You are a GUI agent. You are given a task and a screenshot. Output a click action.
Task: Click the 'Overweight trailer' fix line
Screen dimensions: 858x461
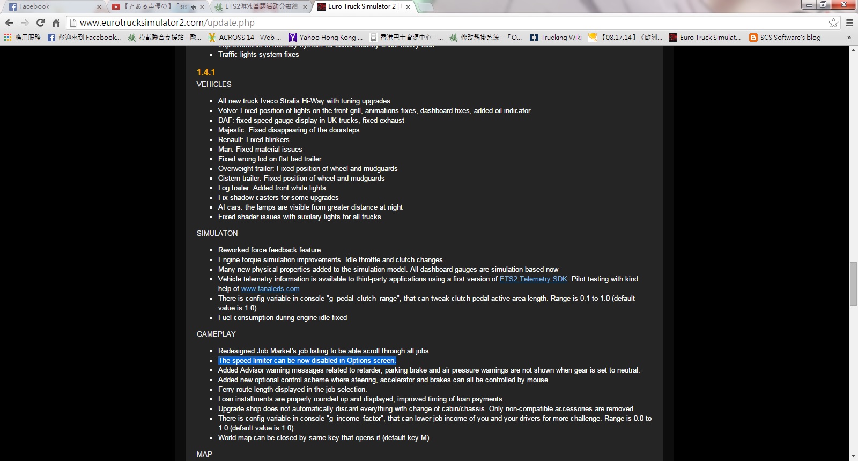[x=308, y=169]
